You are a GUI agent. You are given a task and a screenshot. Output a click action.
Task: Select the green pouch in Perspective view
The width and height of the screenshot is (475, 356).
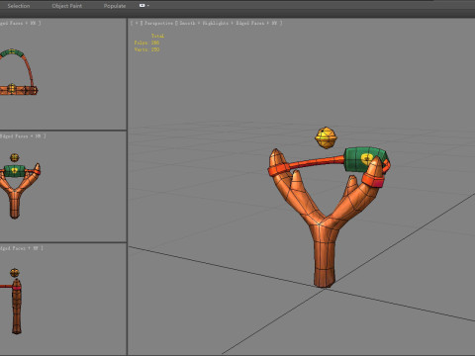pos(358,160)
